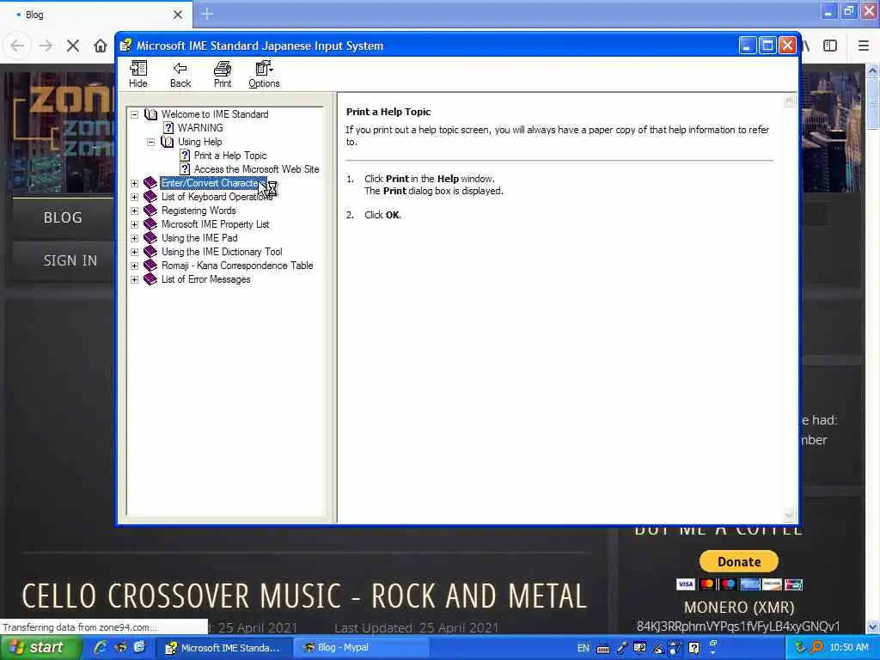880x660 pixels.
Task: Launch Internet Explorer from Quick Launch
Action: pos(101,648)
